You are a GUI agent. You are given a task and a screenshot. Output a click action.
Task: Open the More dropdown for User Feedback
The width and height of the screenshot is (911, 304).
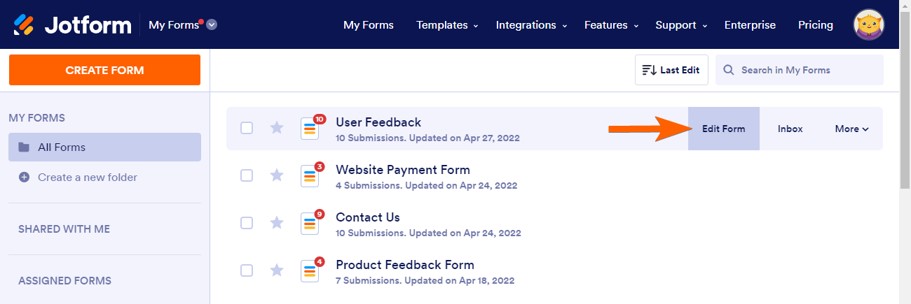click(x=851, y=129)
